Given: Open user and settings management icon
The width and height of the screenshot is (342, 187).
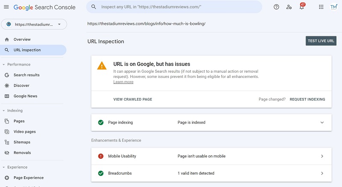Looking at the screenshot, I should click(x=289, y=7).
